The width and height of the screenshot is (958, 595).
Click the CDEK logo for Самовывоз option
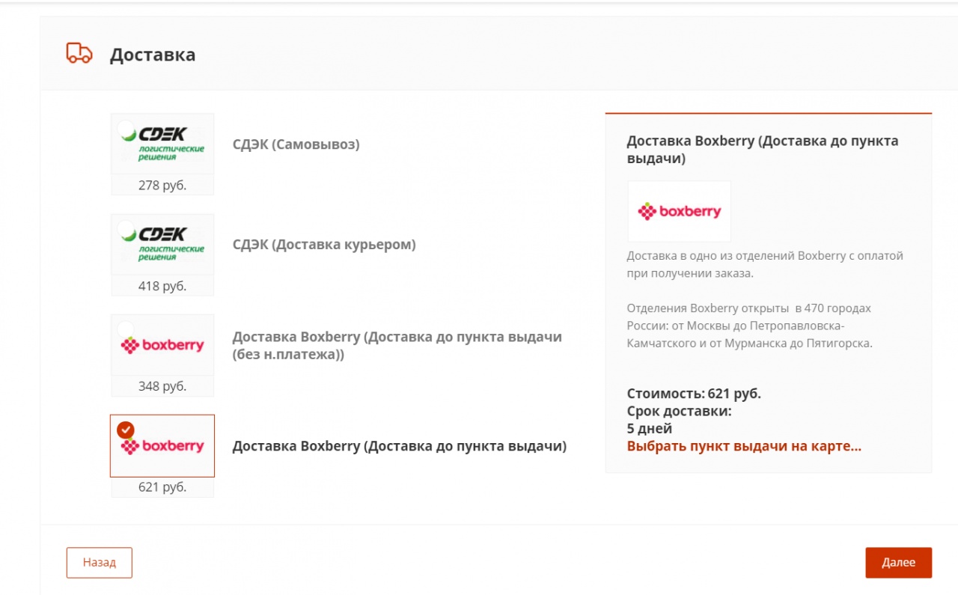(x=162, y=143)
